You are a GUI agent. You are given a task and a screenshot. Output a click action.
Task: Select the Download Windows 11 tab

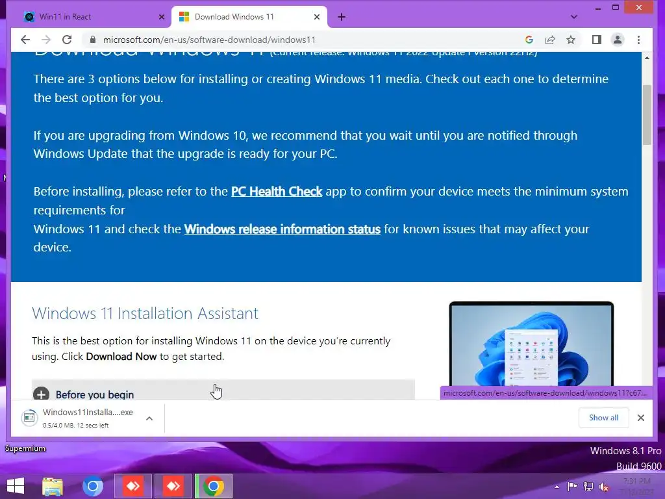(x=249, y=17)
